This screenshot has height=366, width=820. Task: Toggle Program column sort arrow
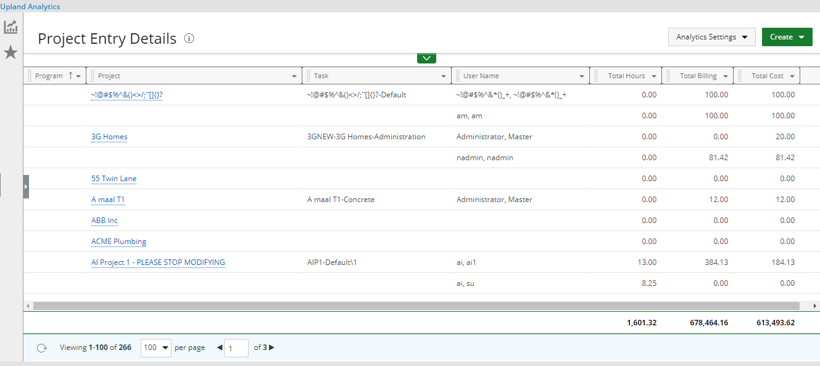70,76
